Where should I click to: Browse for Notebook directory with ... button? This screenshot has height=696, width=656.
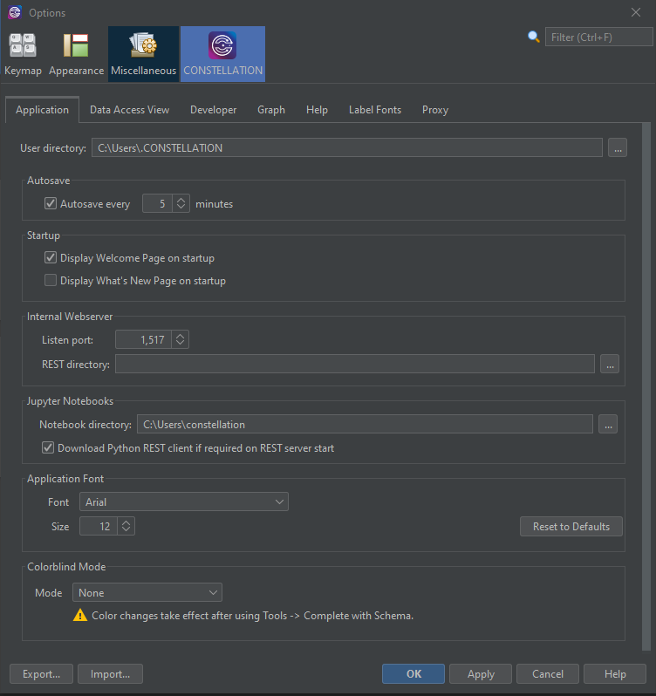pyautogui.click(x=608, y=424)
